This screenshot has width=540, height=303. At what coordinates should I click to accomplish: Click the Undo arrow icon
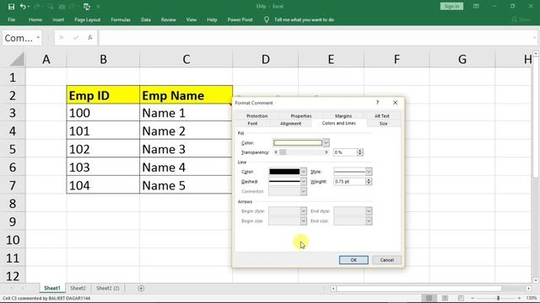[23, 7]
